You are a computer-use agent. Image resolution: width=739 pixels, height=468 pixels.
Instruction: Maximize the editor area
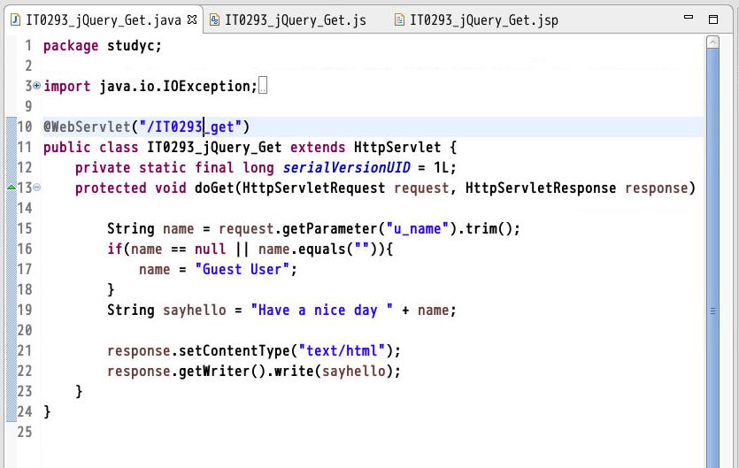713,19
